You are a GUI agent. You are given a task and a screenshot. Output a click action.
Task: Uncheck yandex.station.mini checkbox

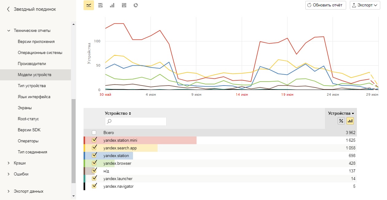[94, 140]
